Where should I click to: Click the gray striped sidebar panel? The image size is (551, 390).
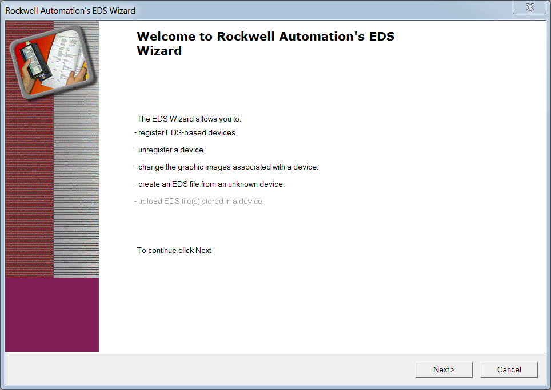pyautogui.click(x=76, y=188)
